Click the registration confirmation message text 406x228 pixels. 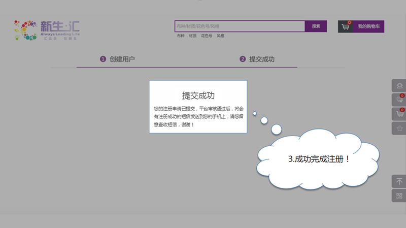198,116
